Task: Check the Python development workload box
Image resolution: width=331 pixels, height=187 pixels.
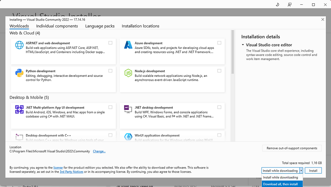Action: (x=110, y=71)
